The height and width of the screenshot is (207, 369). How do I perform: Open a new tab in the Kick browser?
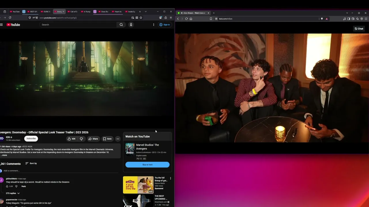click(214, 13)
